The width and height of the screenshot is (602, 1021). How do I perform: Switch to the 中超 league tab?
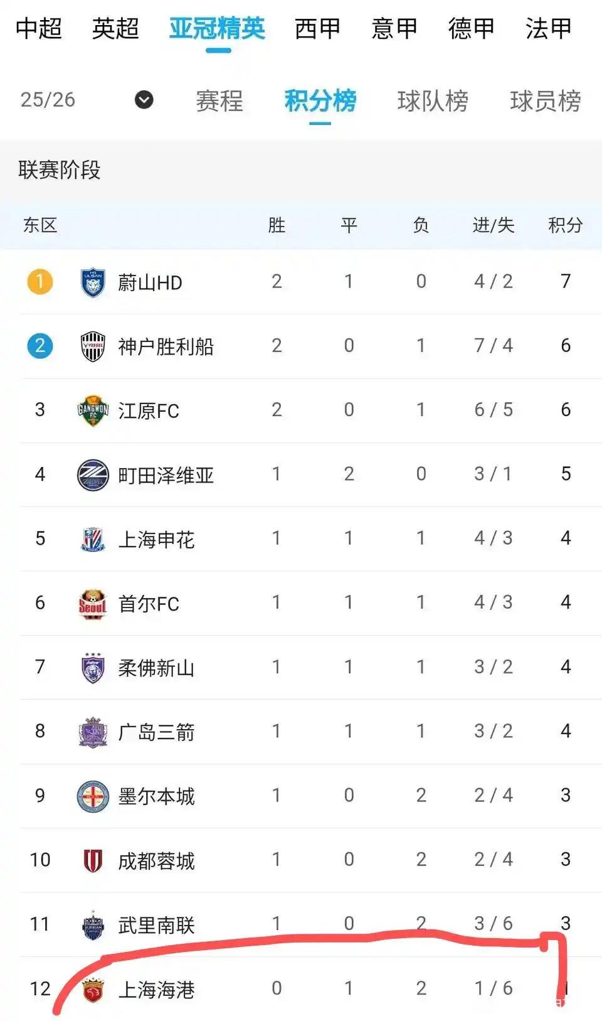(x=39, y=29)
